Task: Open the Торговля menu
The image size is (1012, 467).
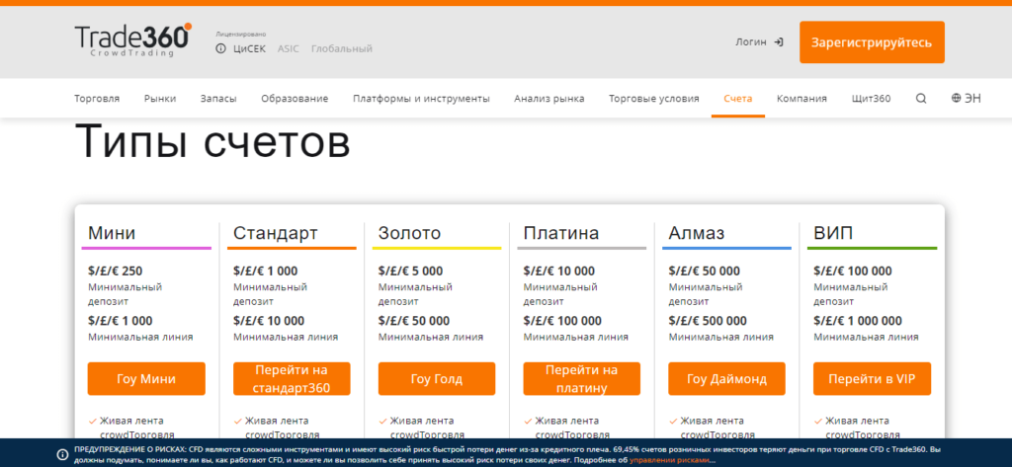Action: tap(97, 99)
